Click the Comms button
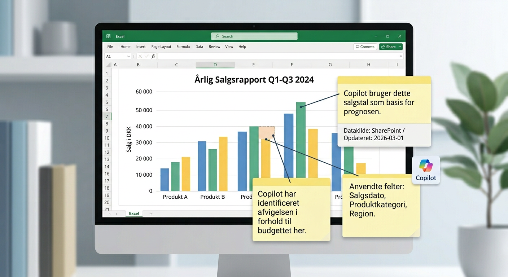508x277 pixels. pos(365,47)
